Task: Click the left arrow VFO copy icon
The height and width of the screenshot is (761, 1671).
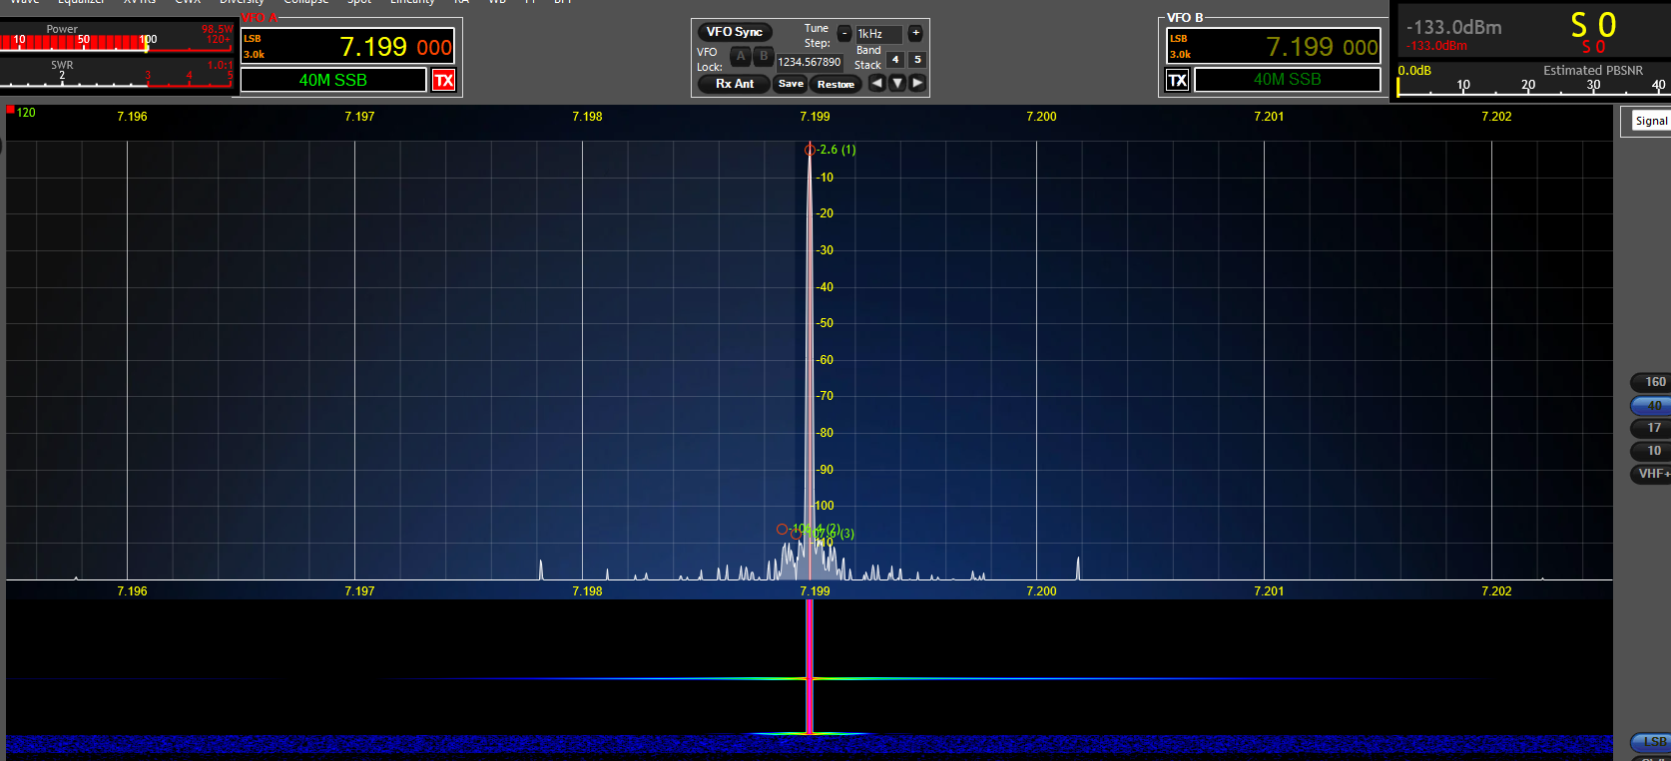Action: coord(876,83)
